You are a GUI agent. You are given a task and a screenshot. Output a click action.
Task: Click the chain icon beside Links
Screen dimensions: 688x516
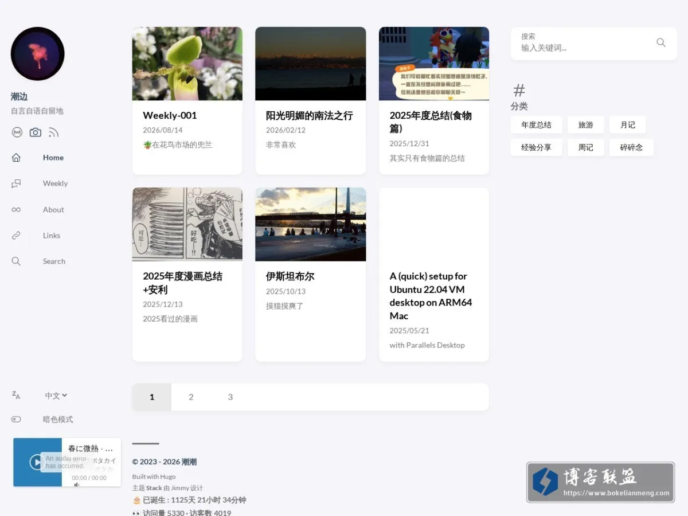(16, 236)
